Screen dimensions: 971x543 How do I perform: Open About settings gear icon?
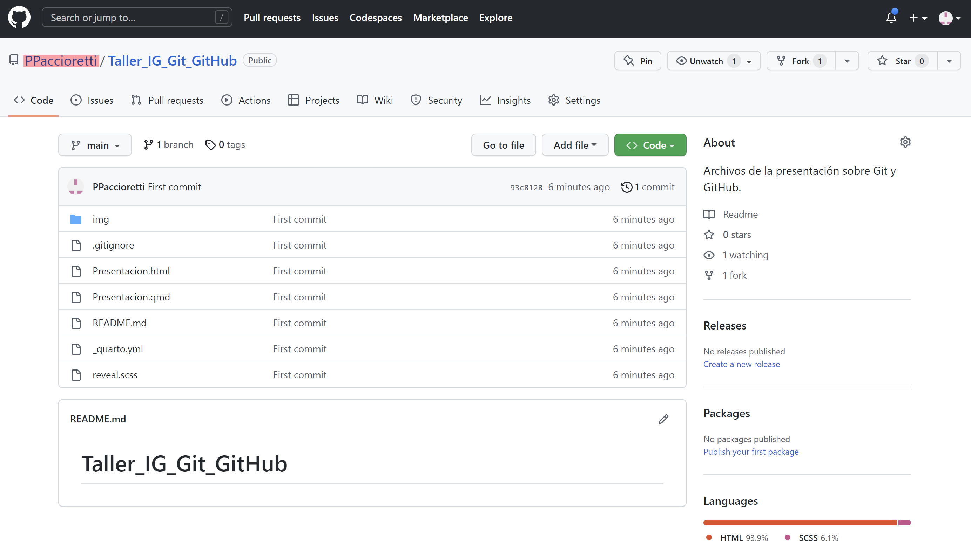tap(905, 142)
